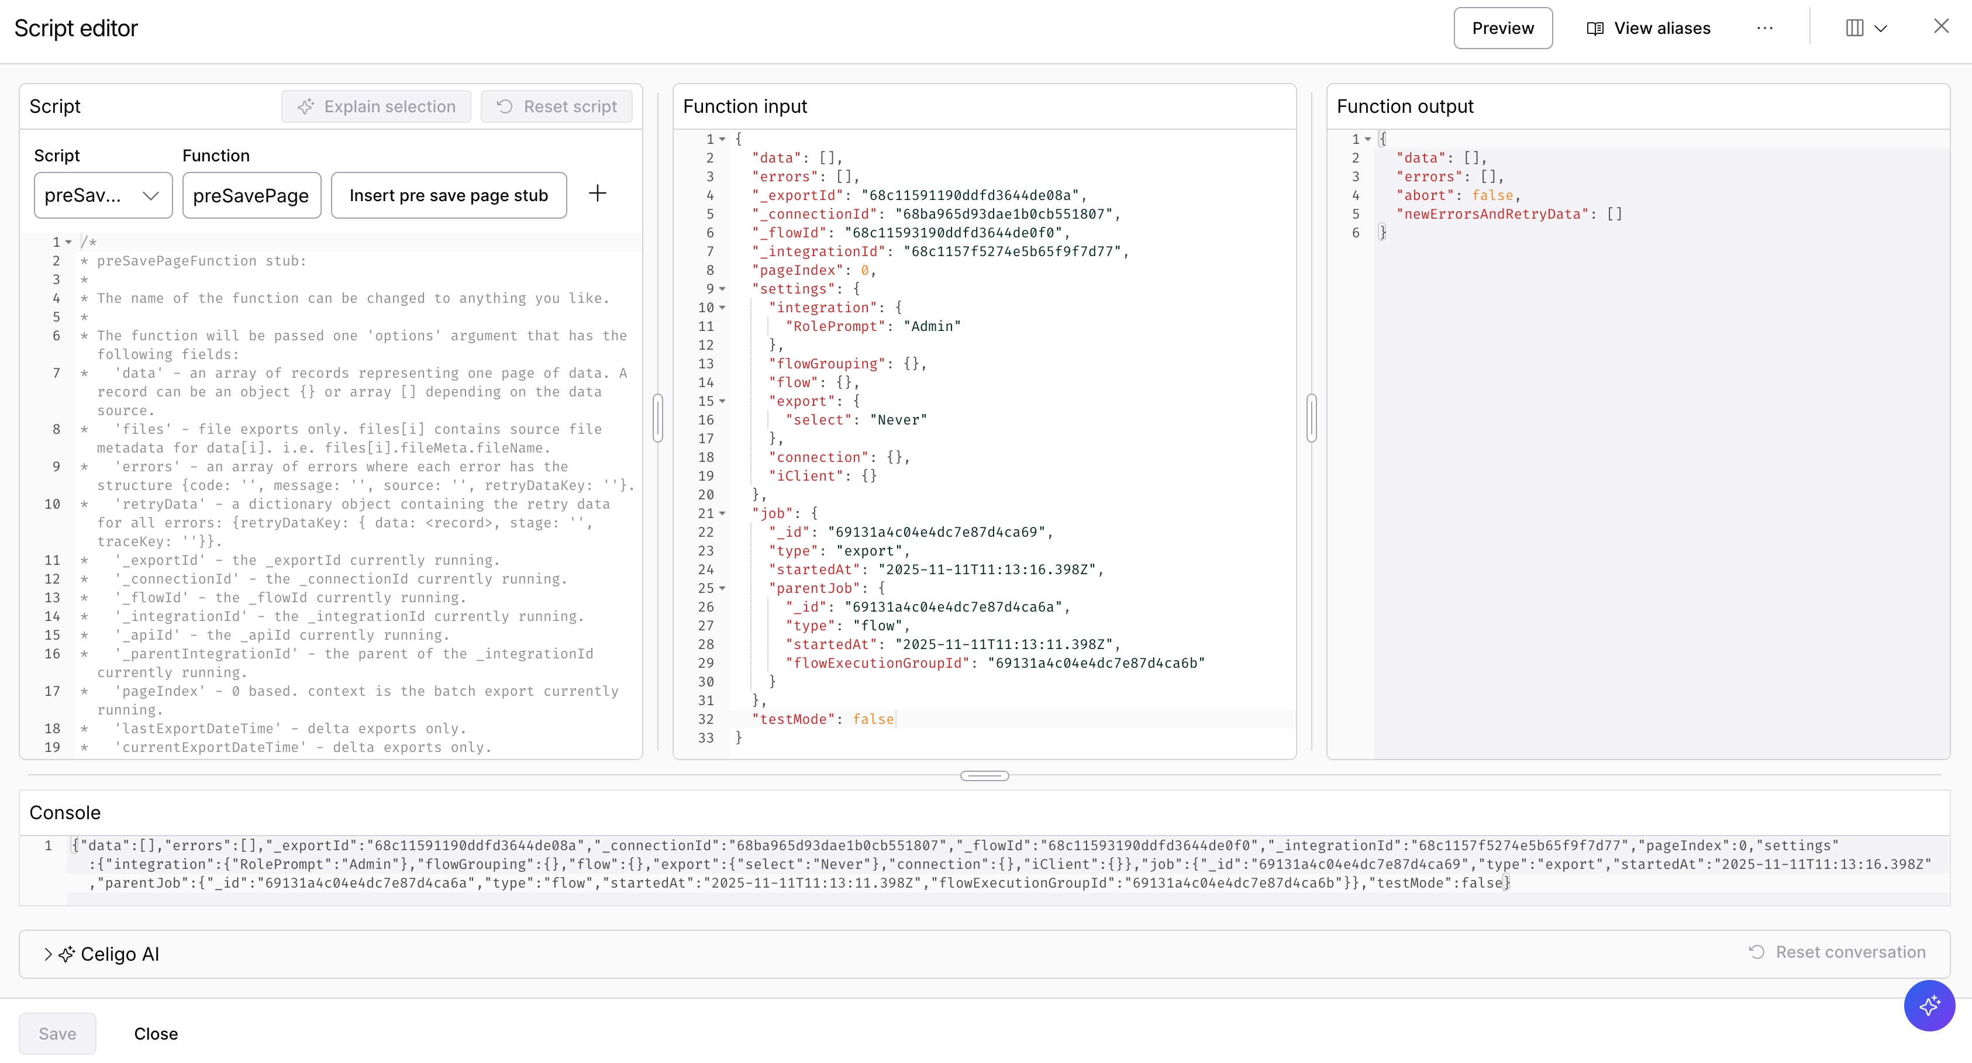Click the "_exportId" line in Function input

click(x=919, y=195)
